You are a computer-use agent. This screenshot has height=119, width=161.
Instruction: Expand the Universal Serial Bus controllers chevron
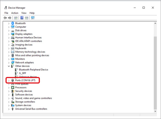point(9,109)
